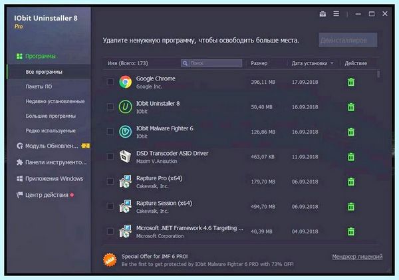The width and height of the screenshot is (399, 280).
Task: Click the yellow update count badge
Action: 86,146
